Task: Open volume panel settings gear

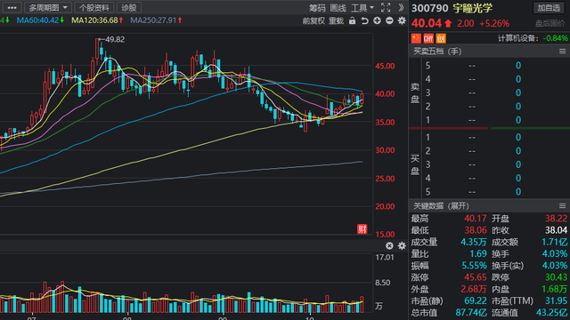Action: tap(402, 246)
